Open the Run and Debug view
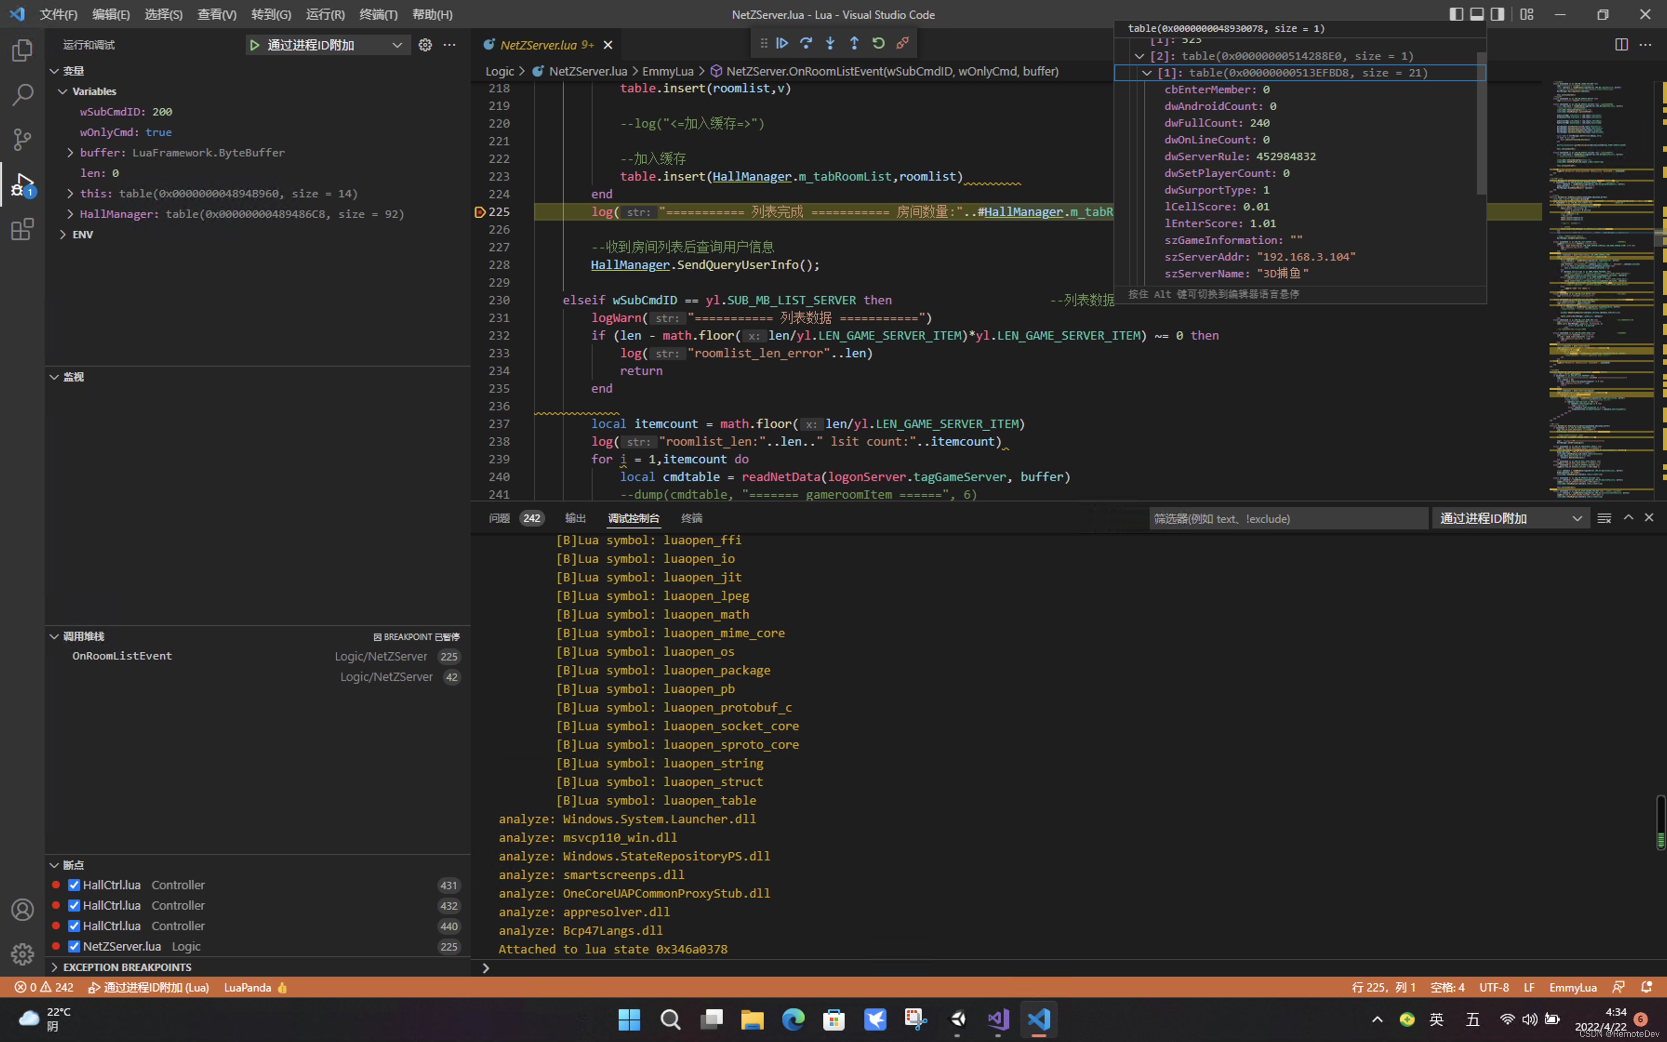Image resolution: width=1667 pixels, height=1042 pixels. [x=22, y=184]
